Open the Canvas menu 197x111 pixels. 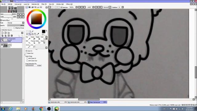point(18,4)
